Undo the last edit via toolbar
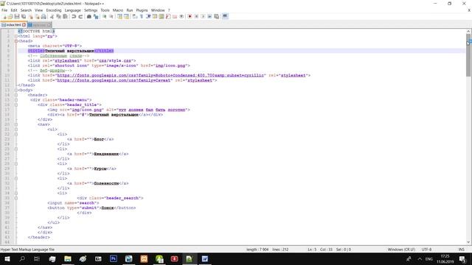 pos(74,16)
